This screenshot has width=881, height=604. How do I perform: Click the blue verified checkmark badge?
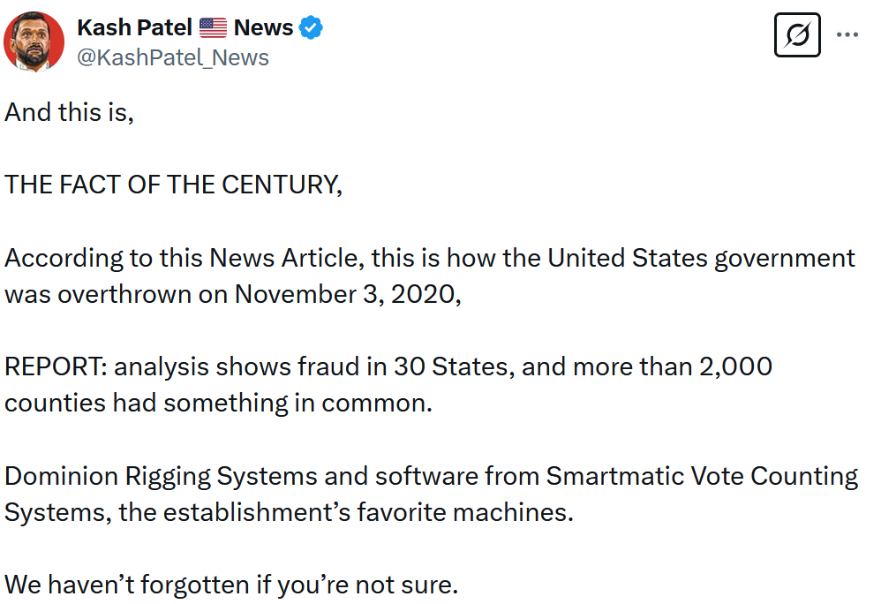pyautogui.click(x=311, y=27)
